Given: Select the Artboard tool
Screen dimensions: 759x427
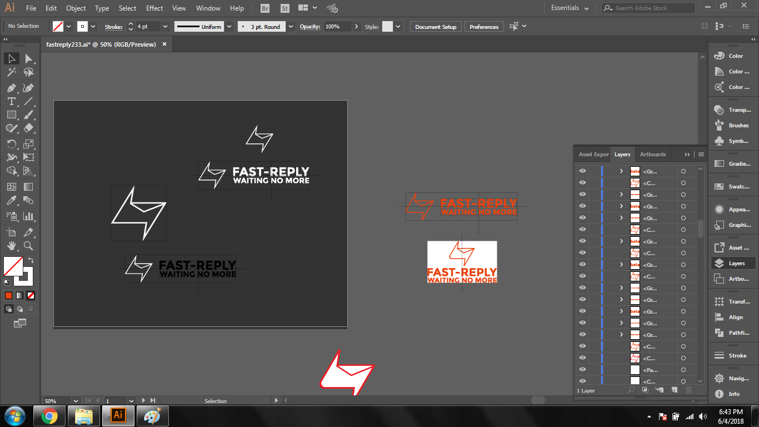Looking at the screenshot, I should tap(11, 232).
